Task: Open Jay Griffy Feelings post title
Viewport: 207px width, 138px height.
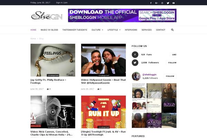Action: [x=48, y=81]
